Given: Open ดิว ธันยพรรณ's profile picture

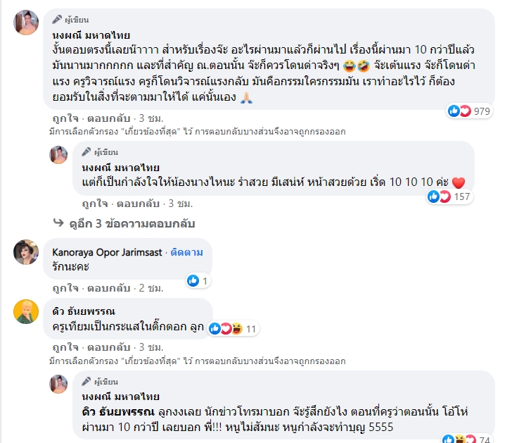Looking at the screenshot, I should (x=26, y=311).
